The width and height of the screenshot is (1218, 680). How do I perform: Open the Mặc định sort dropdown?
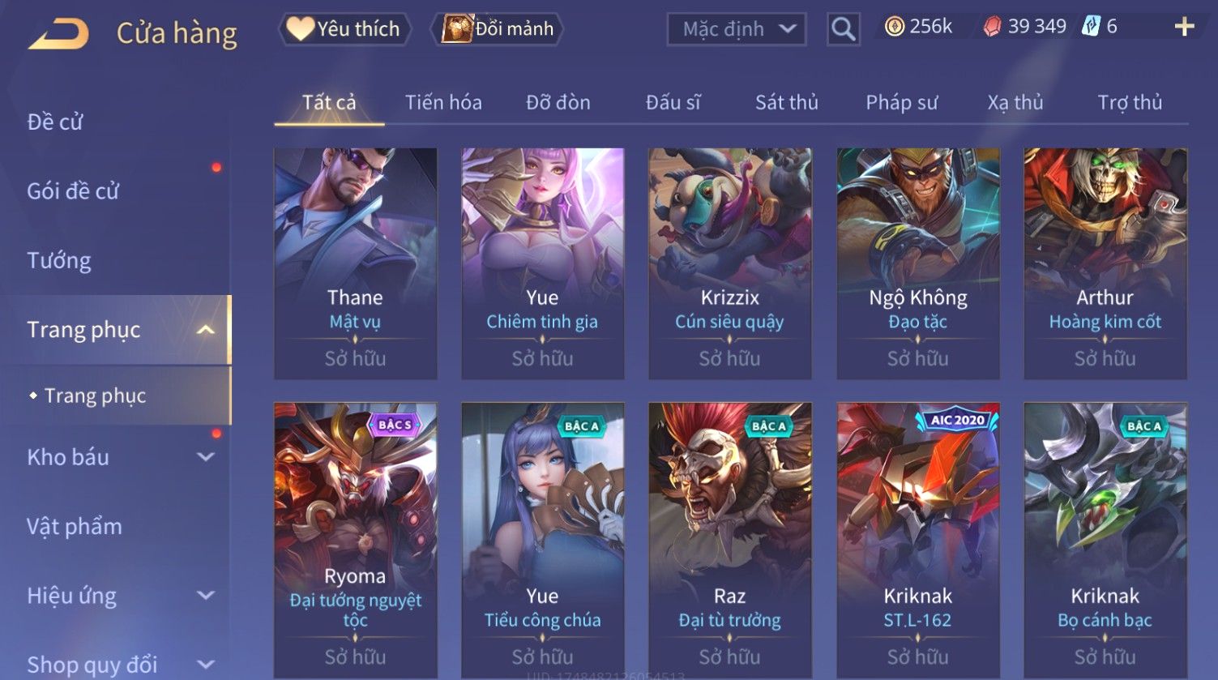[x=736, y=30]
